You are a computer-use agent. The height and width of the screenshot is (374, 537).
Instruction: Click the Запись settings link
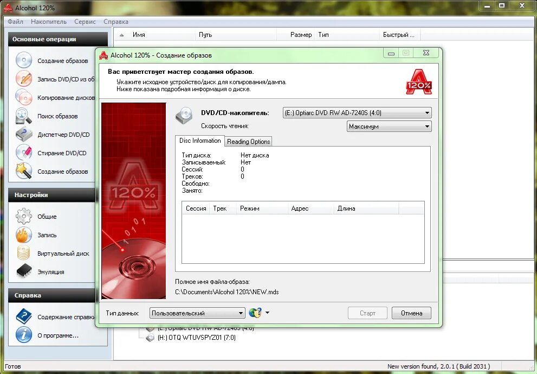tap(47, 235)
